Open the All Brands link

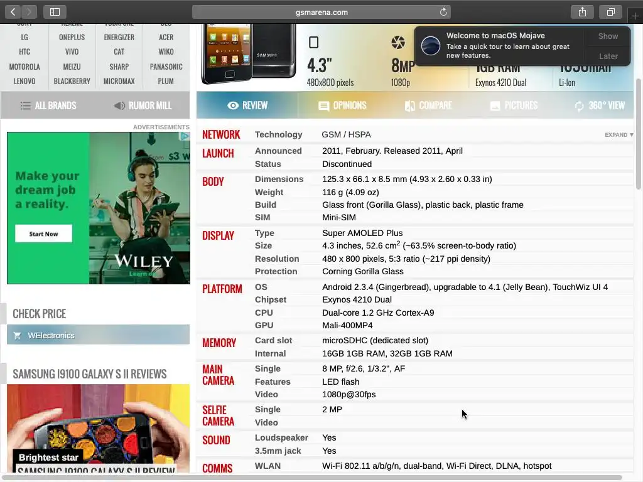click(x=48, y=105)
